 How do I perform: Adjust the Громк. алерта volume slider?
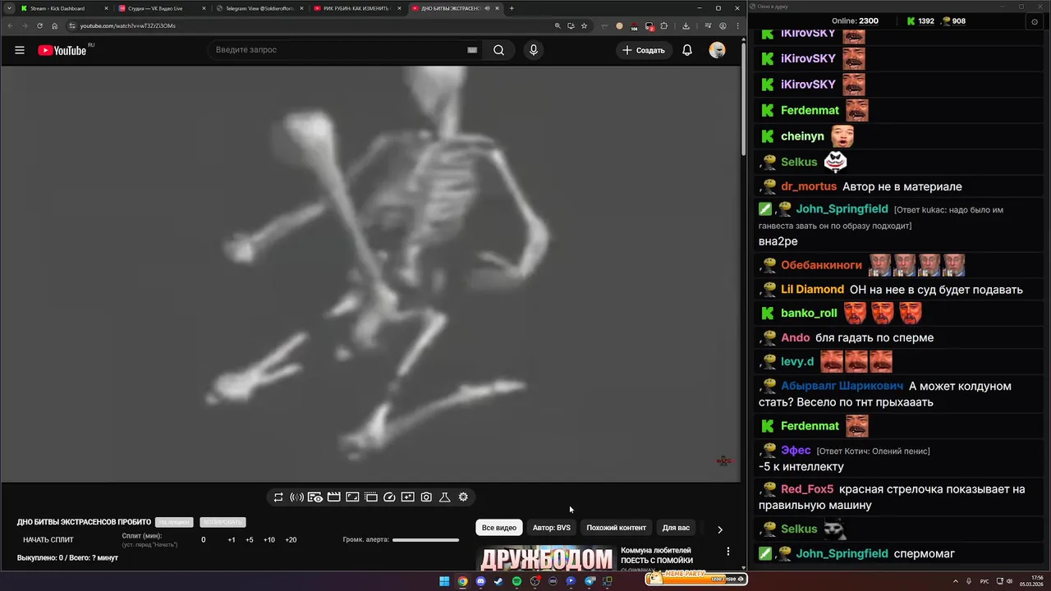pos(425,540)
